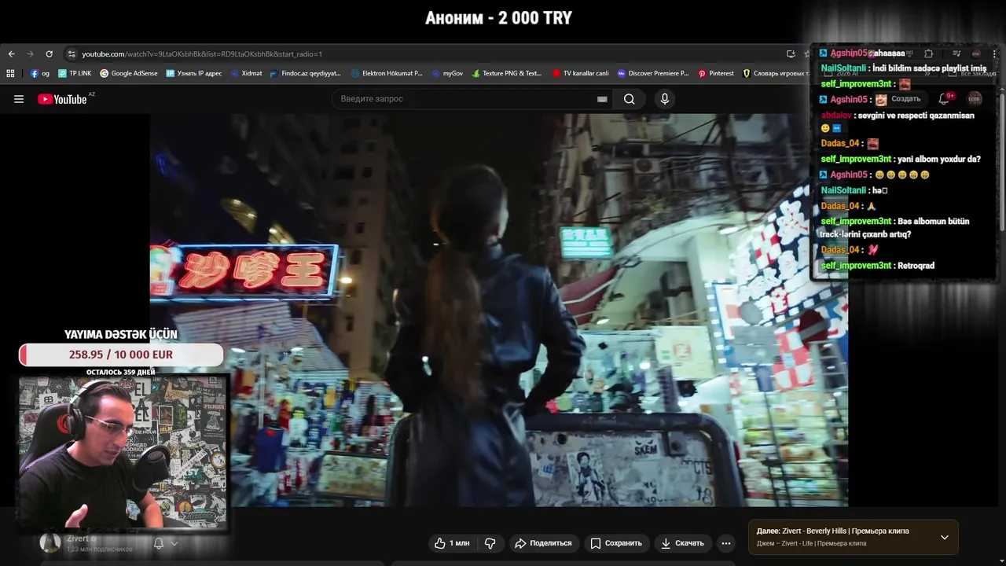Open the Texture PNG bookmark
Screen dimensions: 1006x566
tap(507, 73)
